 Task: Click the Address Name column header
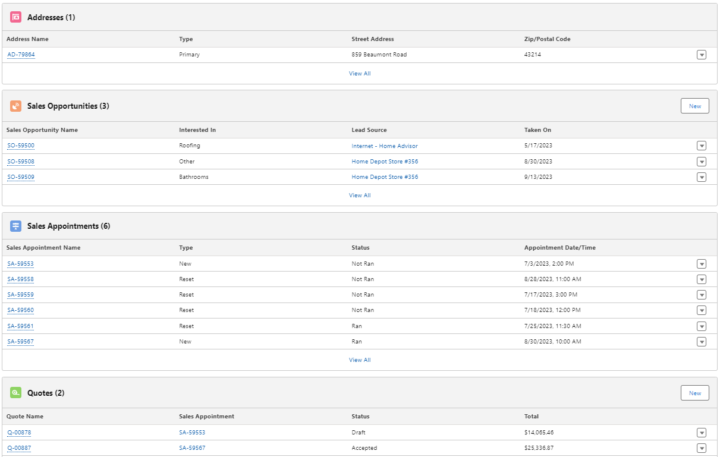pos(27,39)
